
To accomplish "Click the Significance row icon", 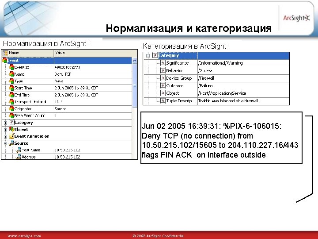I will (163, 63).
